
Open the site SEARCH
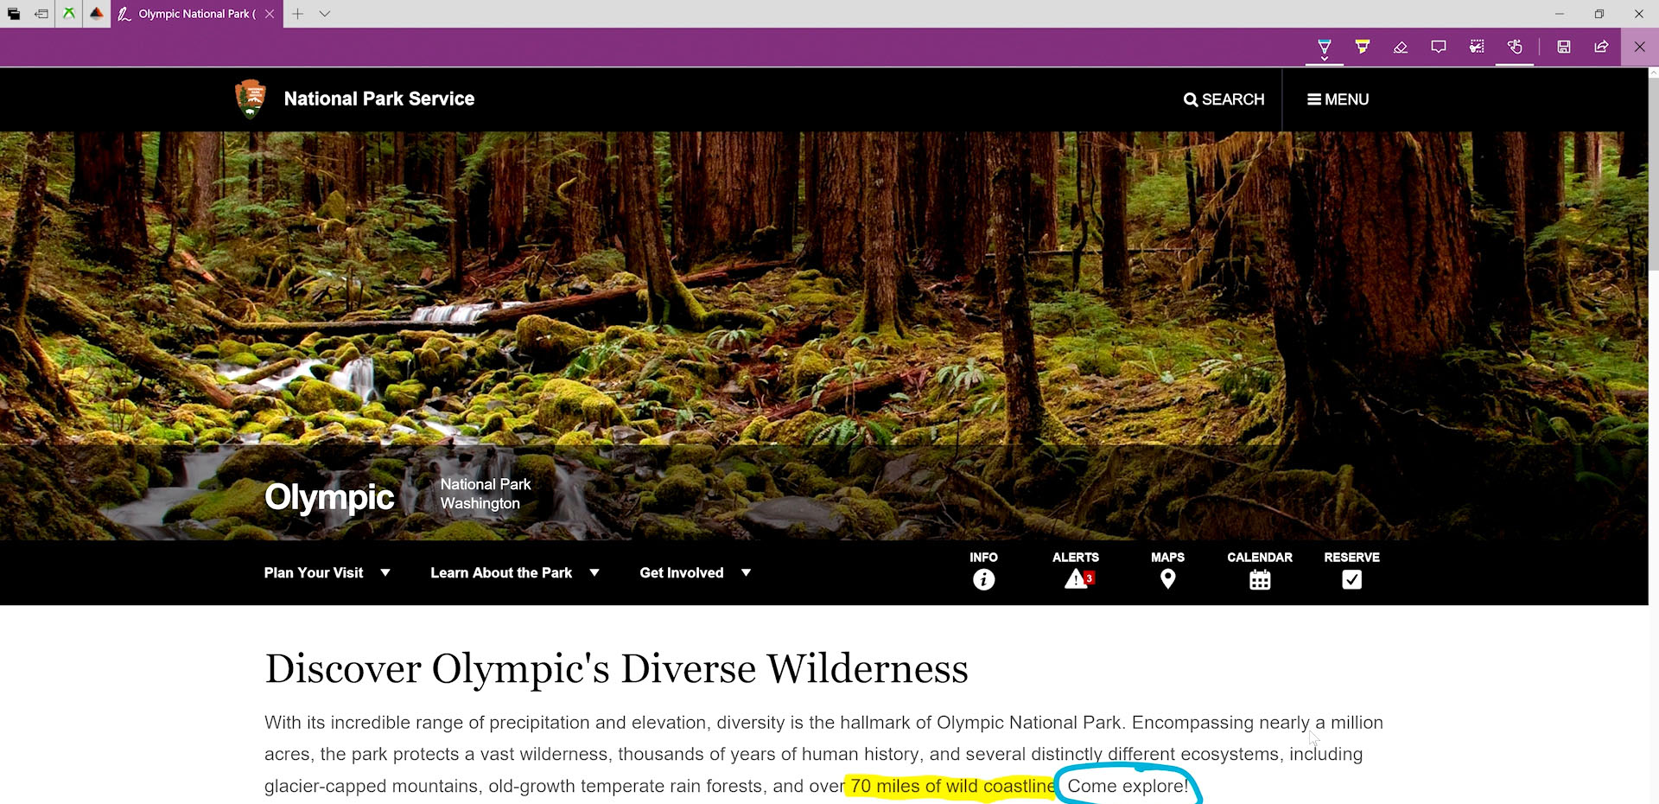point(1224,99)
